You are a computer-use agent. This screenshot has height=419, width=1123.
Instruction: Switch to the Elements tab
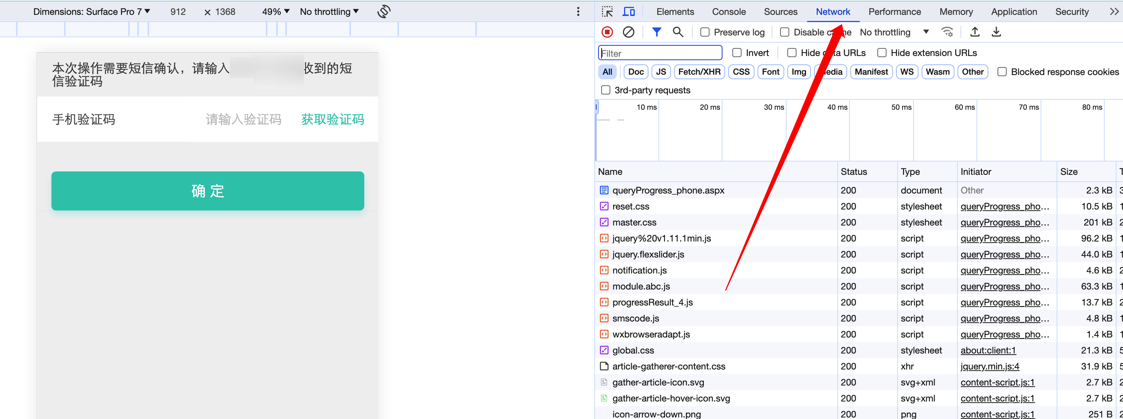click(x=675, y=12)
